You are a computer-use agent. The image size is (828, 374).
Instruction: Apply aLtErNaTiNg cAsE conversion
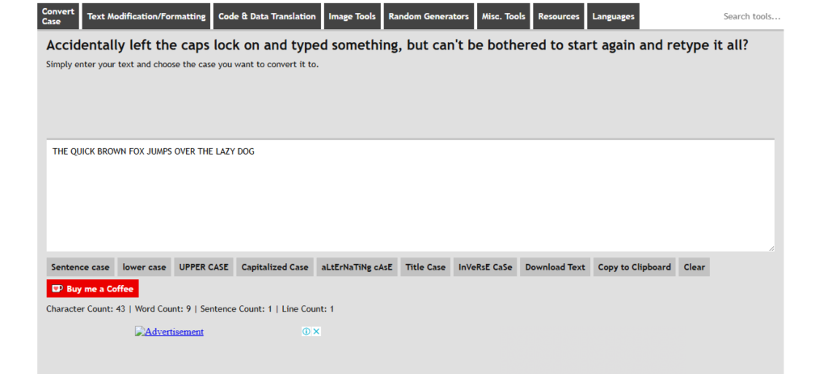pos(357,267)
